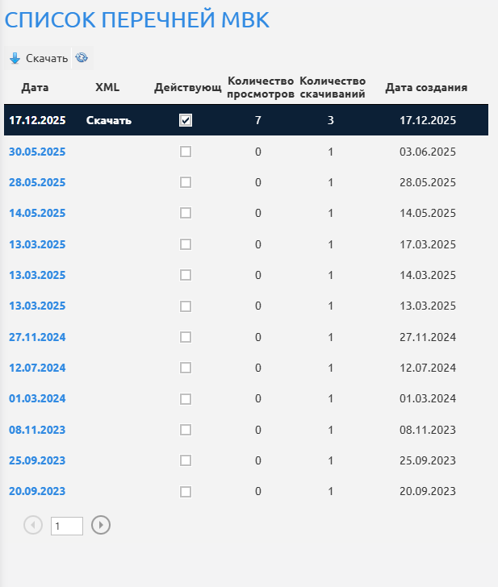498x587 pixels.
Task: Open the 20.09.2023 list date link
Action: (37, 491)
